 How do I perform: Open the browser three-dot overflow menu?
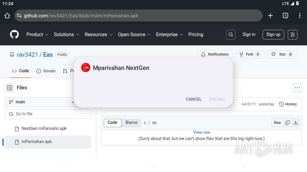(x=300, y=16)
